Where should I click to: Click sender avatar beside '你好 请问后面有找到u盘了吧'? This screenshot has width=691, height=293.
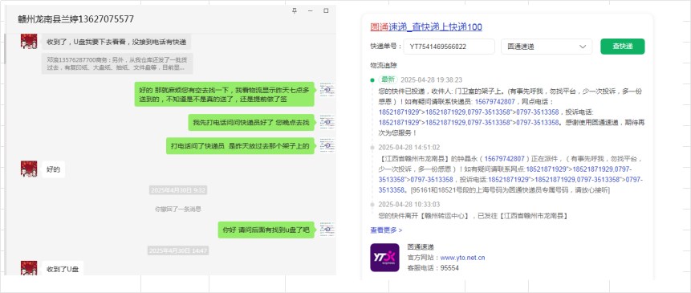327,230
